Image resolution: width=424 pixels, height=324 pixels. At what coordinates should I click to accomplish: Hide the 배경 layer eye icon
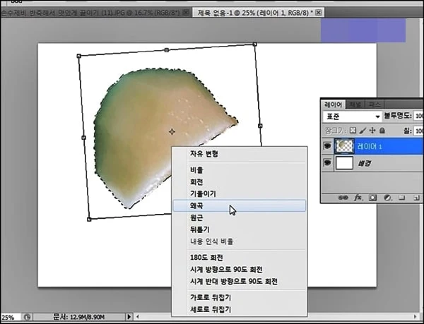click(x=327, y=162)
